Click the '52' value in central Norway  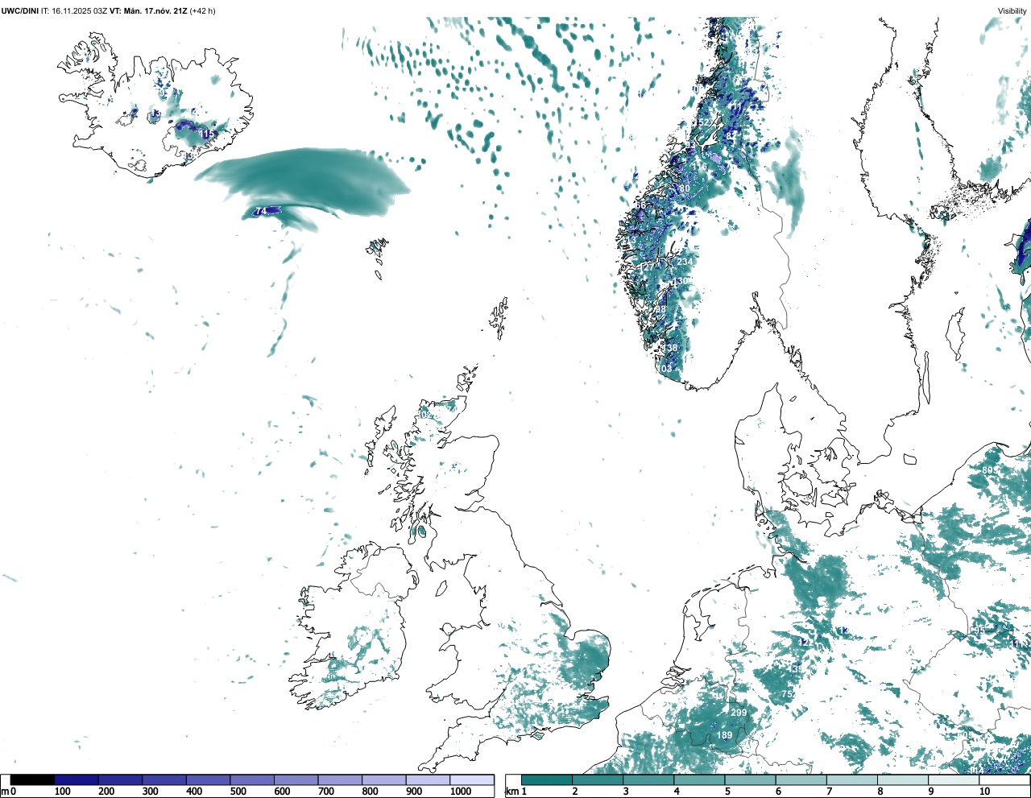(x=705, y=122)
